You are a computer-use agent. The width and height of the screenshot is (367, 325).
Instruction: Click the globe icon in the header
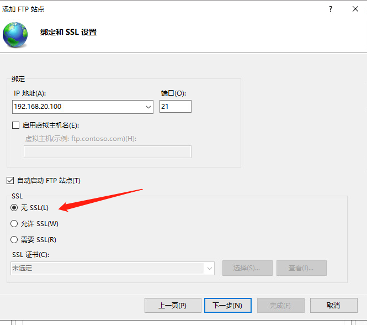point(15,35)
